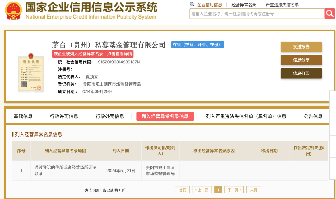This screenshot has width=336, height=199.
Task: Open the red abnormal operation warning notice
Action: click(x=93, y=54)
